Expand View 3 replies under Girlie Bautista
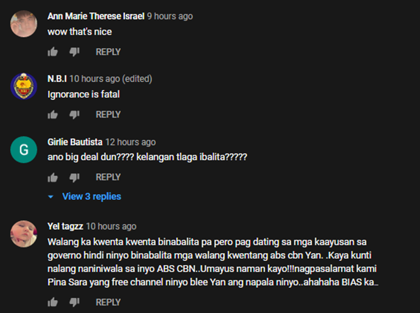This screenshot has height=313, width=420. pyautogui.click(x=92, y=197)
